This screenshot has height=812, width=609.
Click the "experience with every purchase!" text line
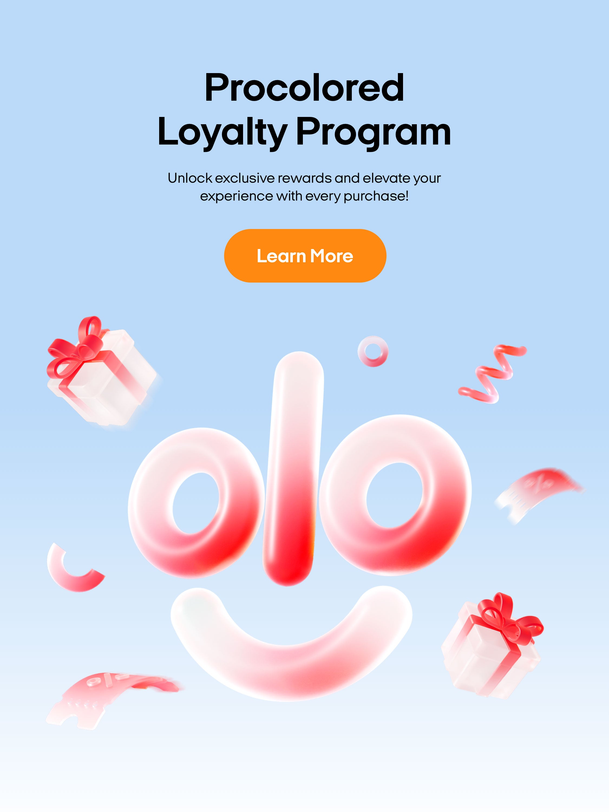(x=304, y=197)
